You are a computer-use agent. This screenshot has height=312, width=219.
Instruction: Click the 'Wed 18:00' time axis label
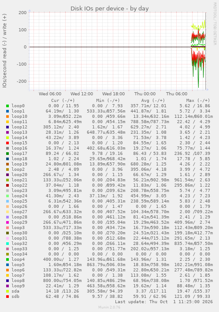click(x=114, y=94)
